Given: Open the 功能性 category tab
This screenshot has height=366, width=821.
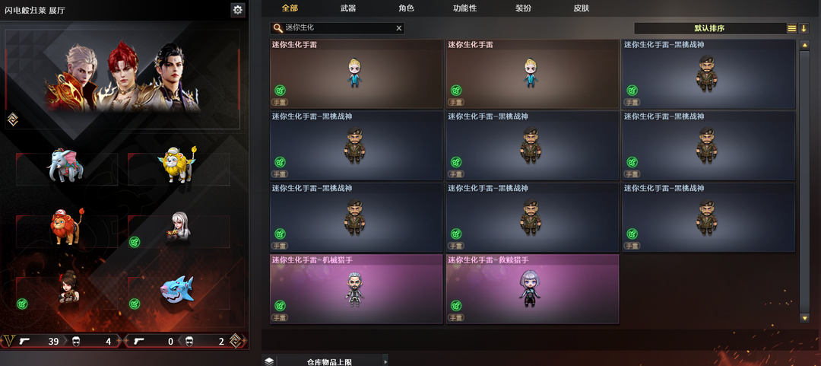Looking at the screenshot, I should (464, 8).
